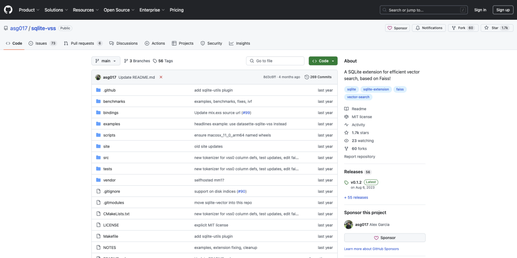This screenshot has height=258, width=517.
Task: Open the Pull requests tab
Action: click(x=83, y=43)
